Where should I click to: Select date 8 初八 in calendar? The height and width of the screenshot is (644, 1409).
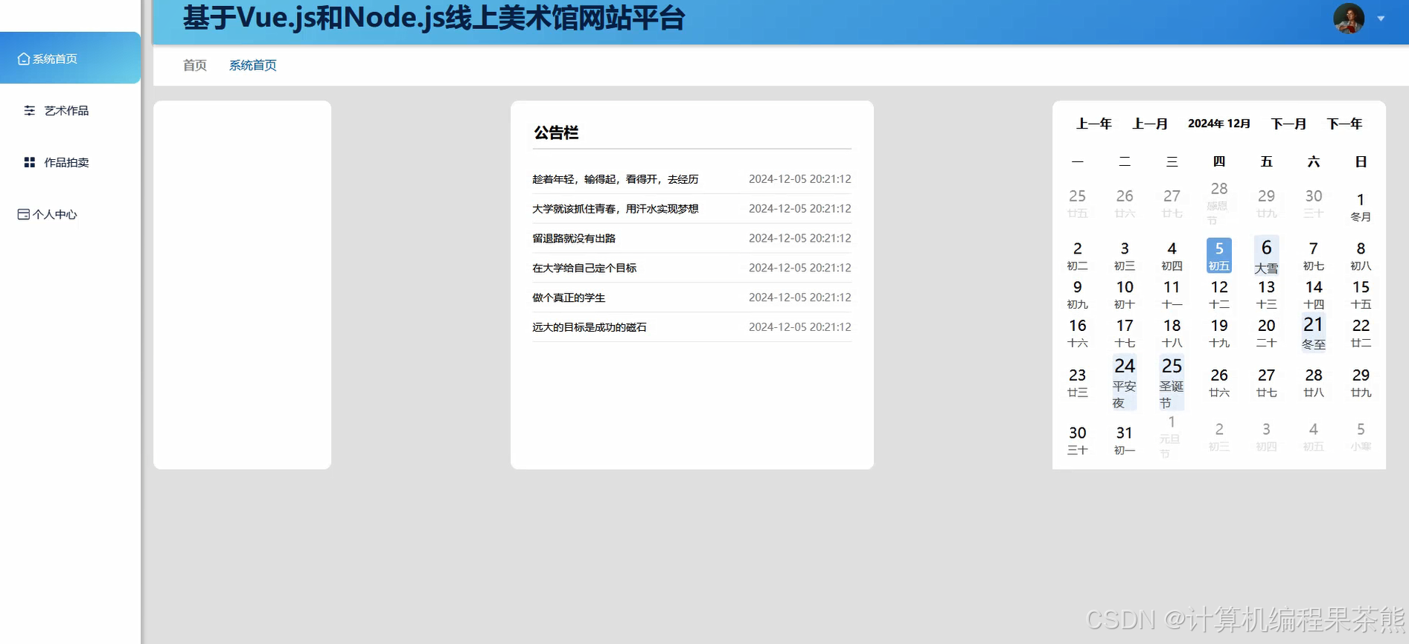pos(1361,256)
